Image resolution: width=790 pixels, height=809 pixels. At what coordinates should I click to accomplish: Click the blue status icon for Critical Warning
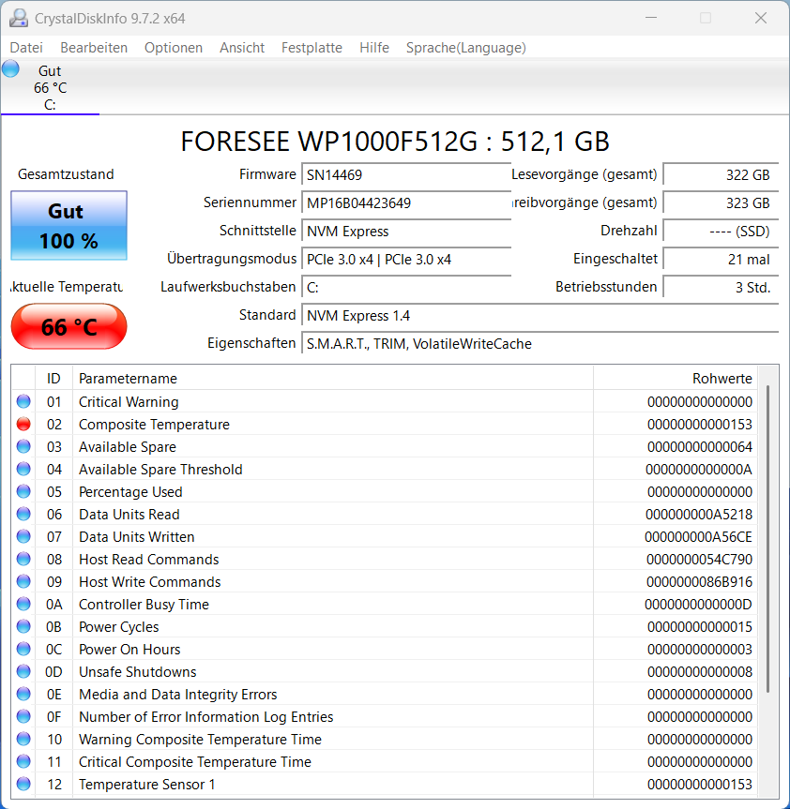[23, 402]
